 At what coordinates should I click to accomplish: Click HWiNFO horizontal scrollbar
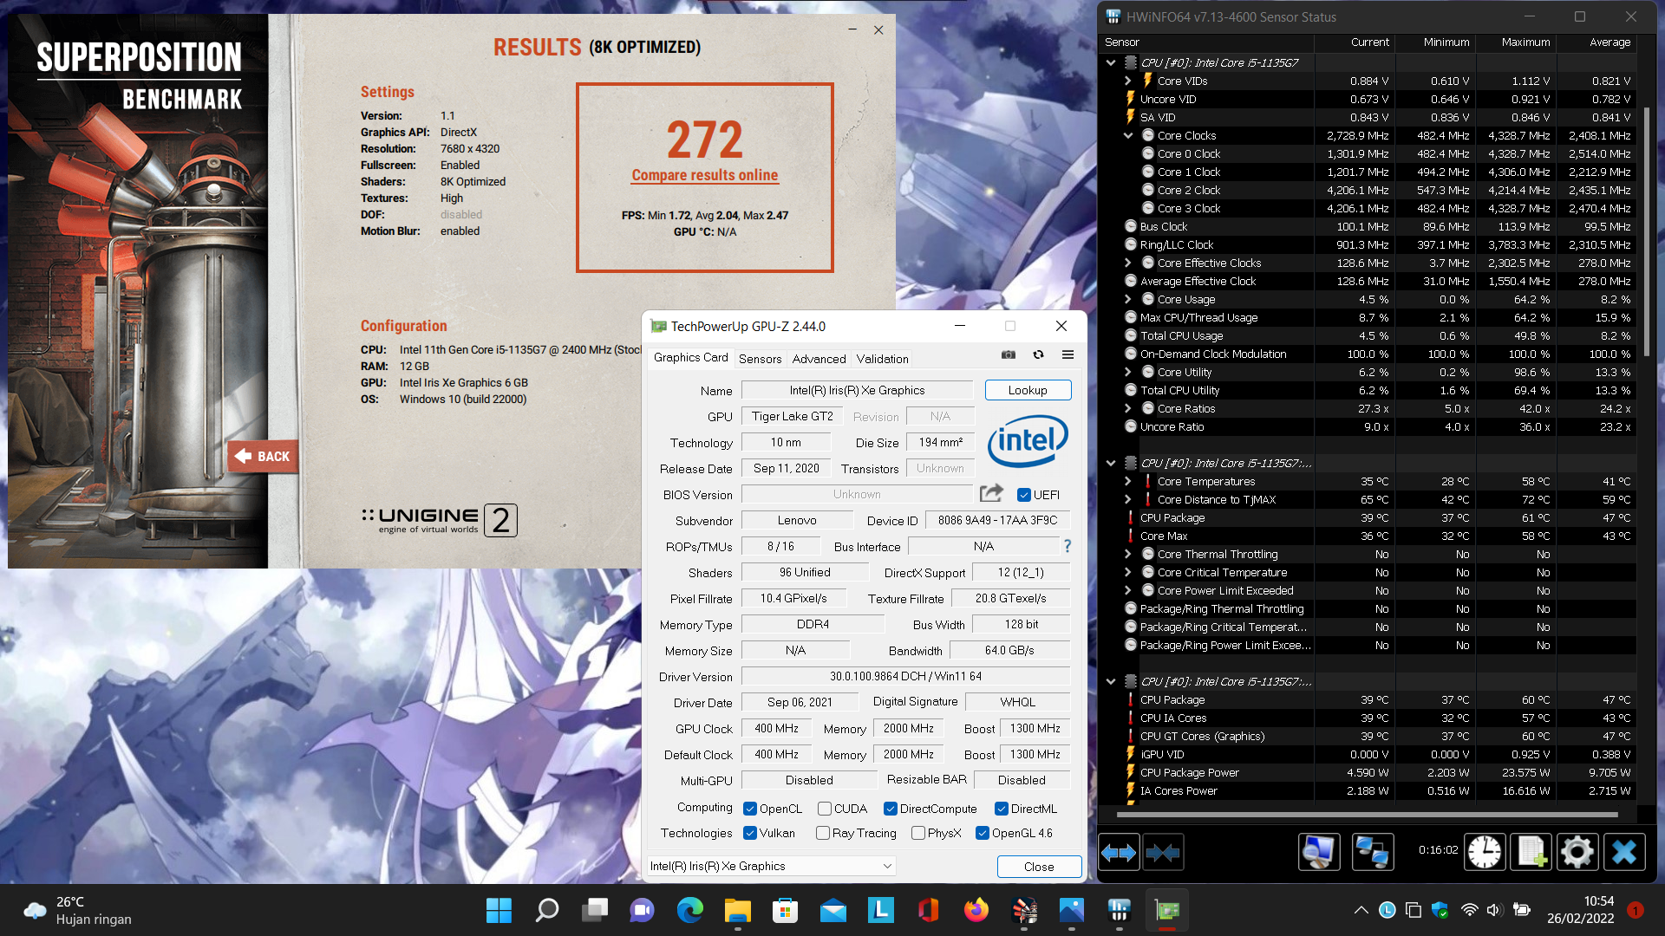(1367, 815)
